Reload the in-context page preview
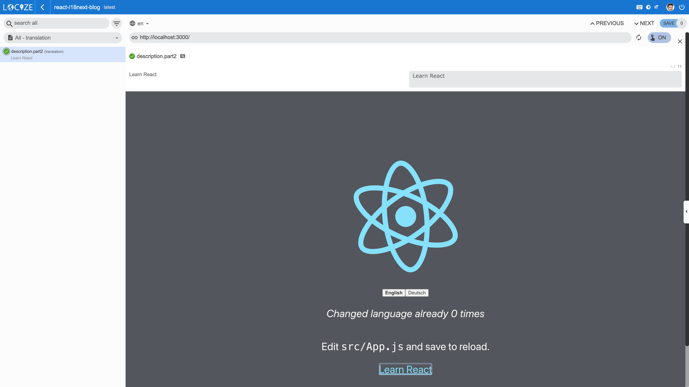689x387 pixels. pos(639,38)
